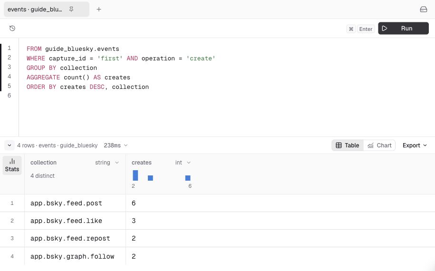This screenshot has height=271, width=435.
Task: Click the creates value 3 in row 2
Action: click(134, 221)
